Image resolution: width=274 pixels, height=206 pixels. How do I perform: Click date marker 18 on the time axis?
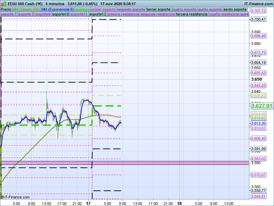pos(179,203)
